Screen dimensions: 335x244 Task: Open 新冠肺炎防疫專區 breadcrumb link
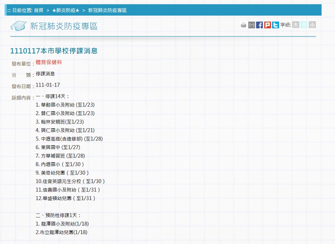coord(108,10)
